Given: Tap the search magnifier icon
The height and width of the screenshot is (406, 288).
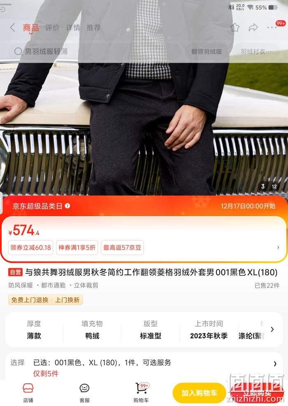Looking at the screenshot, I should point(18,52).
